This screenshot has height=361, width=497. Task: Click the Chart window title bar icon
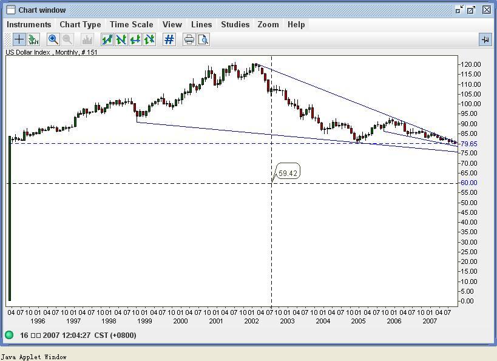(x=11, y=10)
